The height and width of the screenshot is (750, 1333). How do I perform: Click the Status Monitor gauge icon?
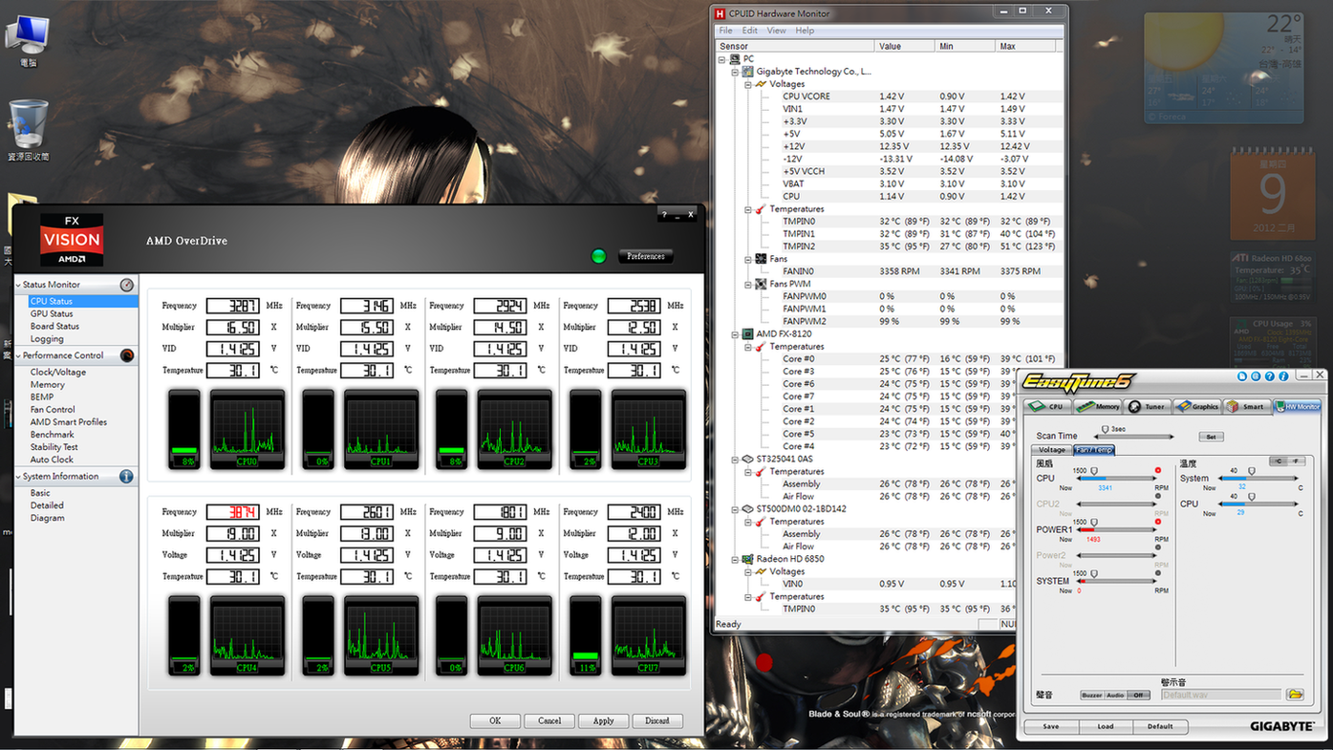[x=127, y=285]
